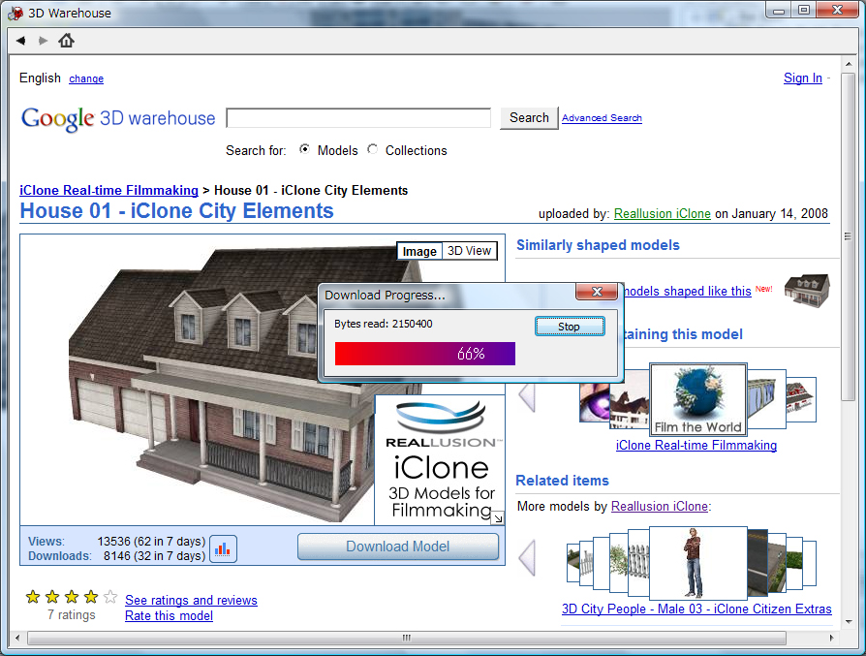This screenshot has width=866, height=656.
Task: Close the Download Progress dialog
Action: point(597,292)
